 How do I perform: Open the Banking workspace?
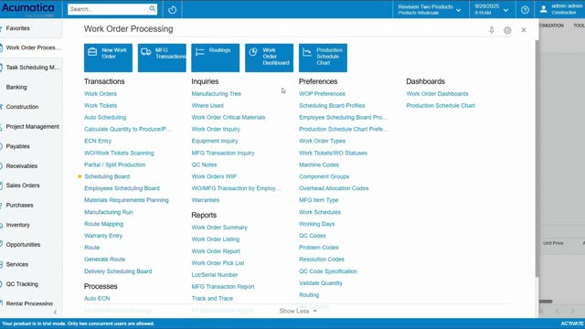point(16,88)
